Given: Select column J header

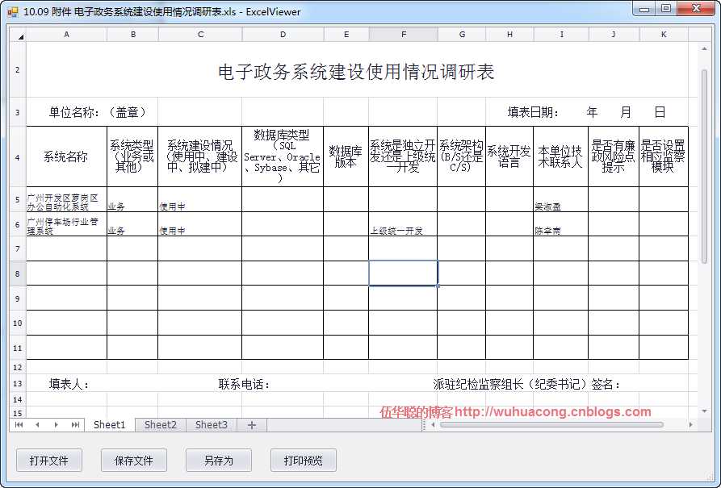Looking at the screenshot, I should pyautogui.click(x=614, y=35).
